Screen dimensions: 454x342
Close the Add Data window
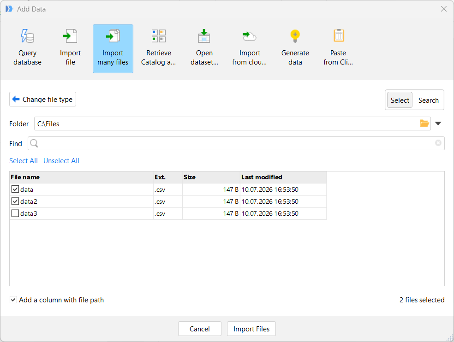click(x=443, y=9)
